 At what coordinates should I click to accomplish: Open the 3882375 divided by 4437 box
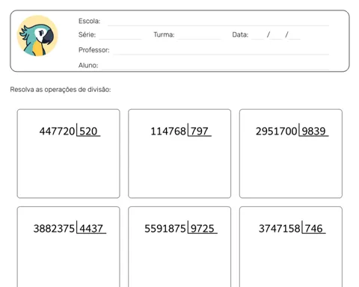click(68, 247)
